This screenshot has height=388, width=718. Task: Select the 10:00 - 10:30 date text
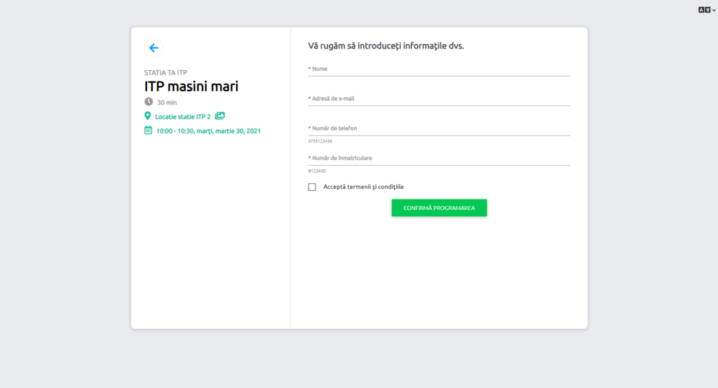coord(208,131)
